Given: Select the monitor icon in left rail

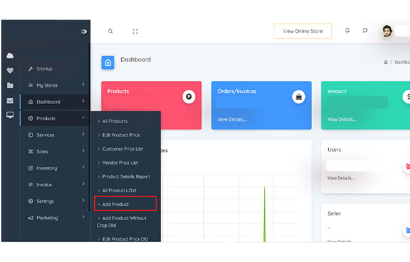Looking at the screenshot, I should pos(10,115).
